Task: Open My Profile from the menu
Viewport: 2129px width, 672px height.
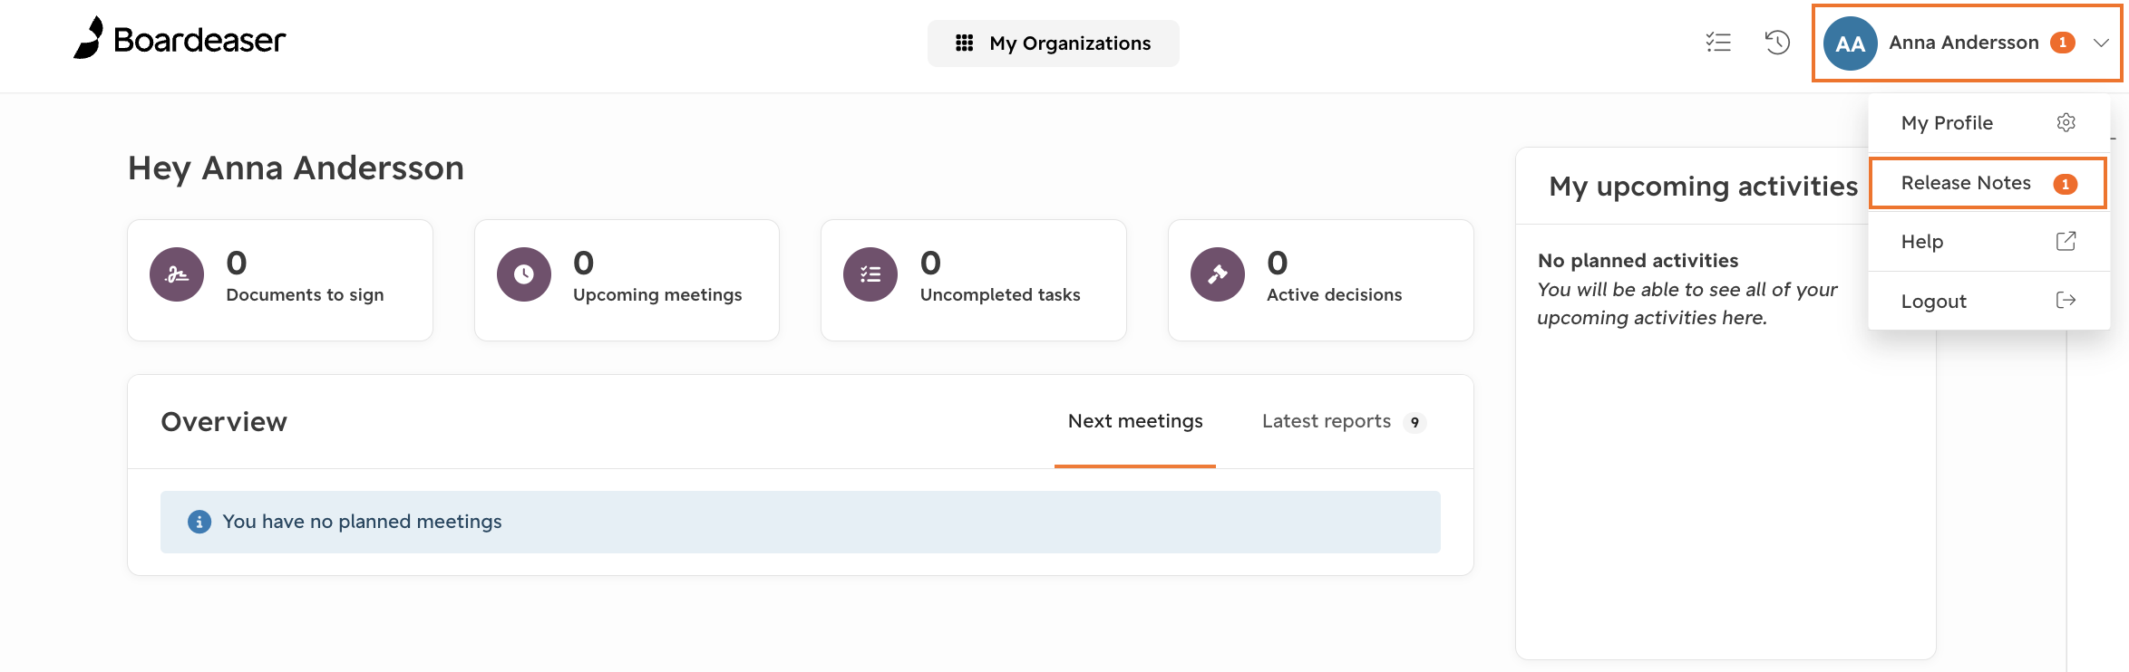Action: click(x=1988, y=122)
